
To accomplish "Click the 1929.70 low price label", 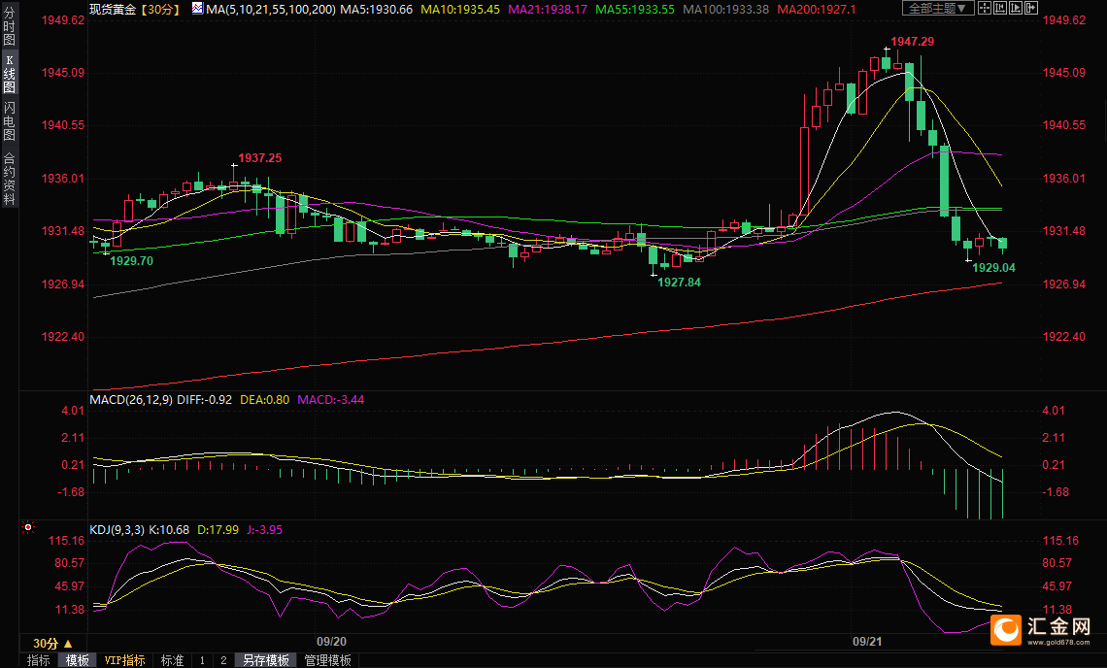I will coord(131,261).
